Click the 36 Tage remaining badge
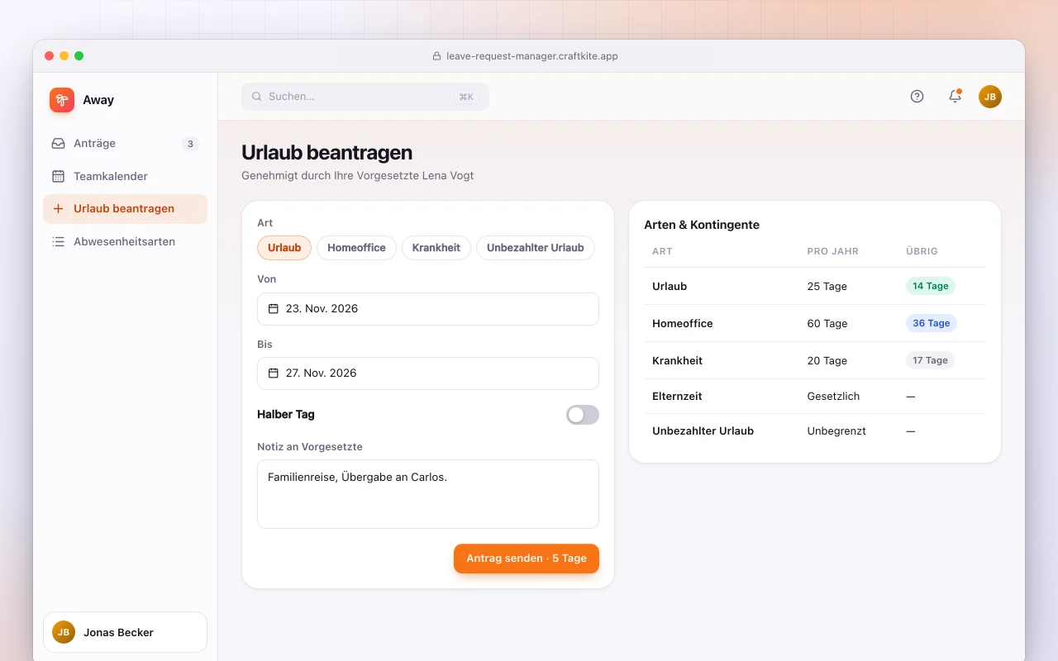The width and height of the screenshot is (1058, 661). (x=932, y=323)
